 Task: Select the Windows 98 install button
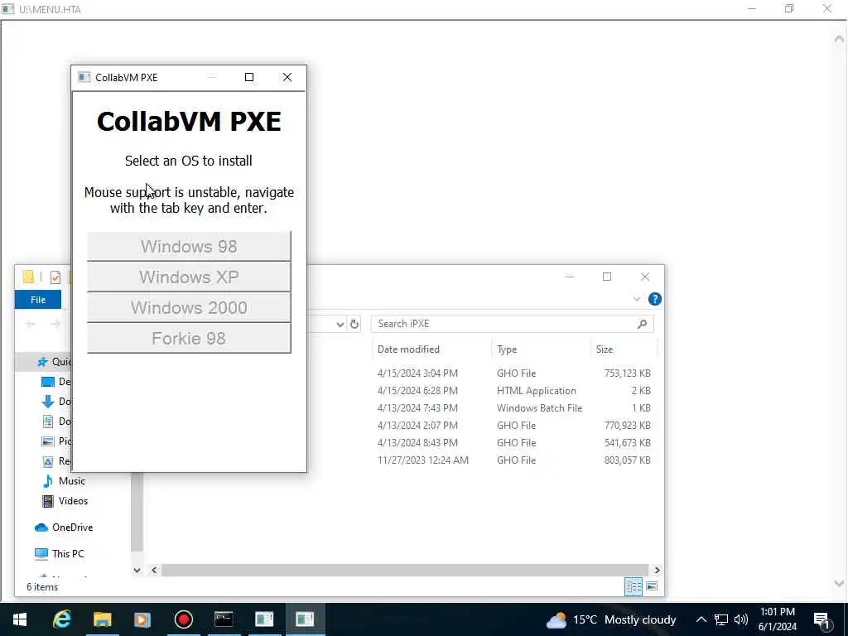pyautogui.click(x=189, y=246)
